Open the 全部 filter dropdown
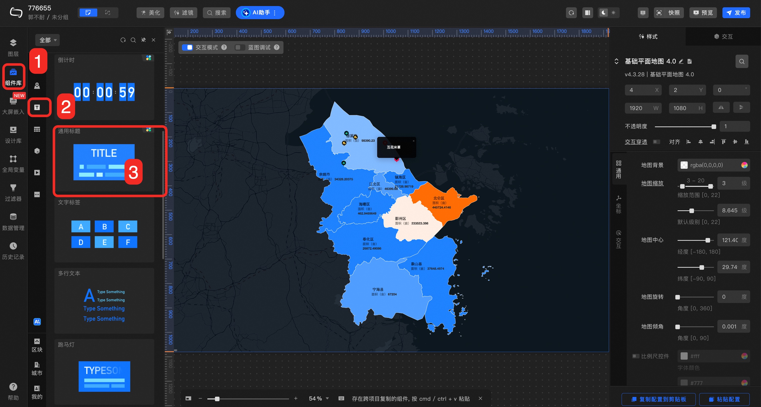 (x=48, y=40)
